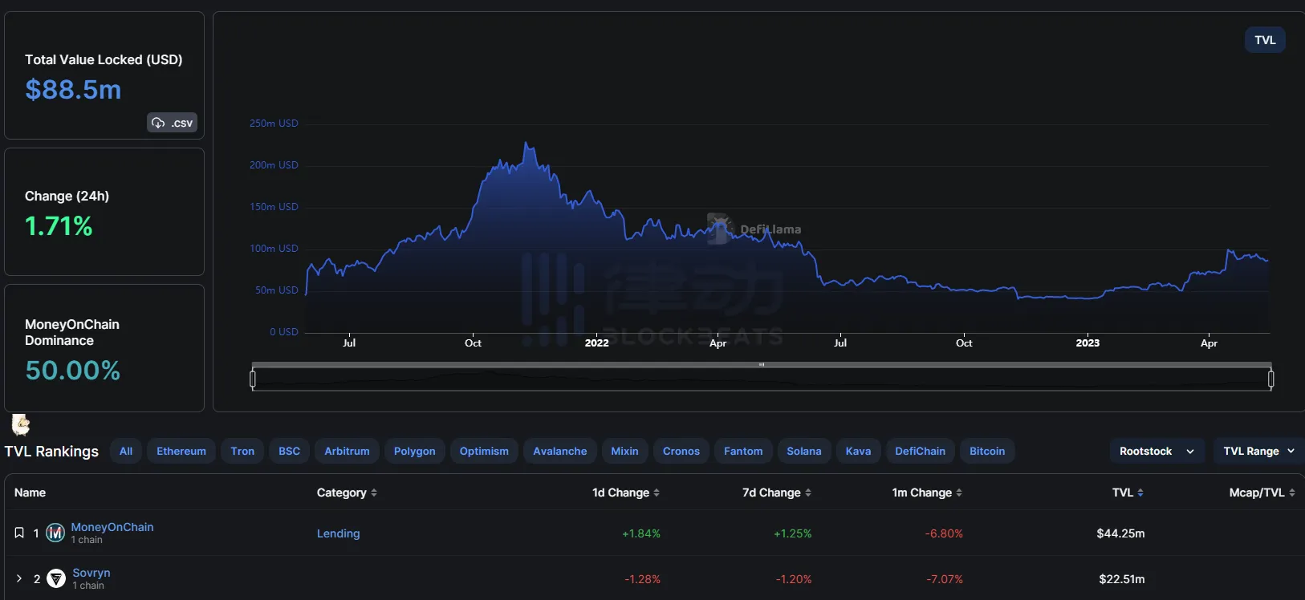The image size is (1305, 600).
Task: Sort by the 7d Change sort arrows
Action: click(808, 493)
